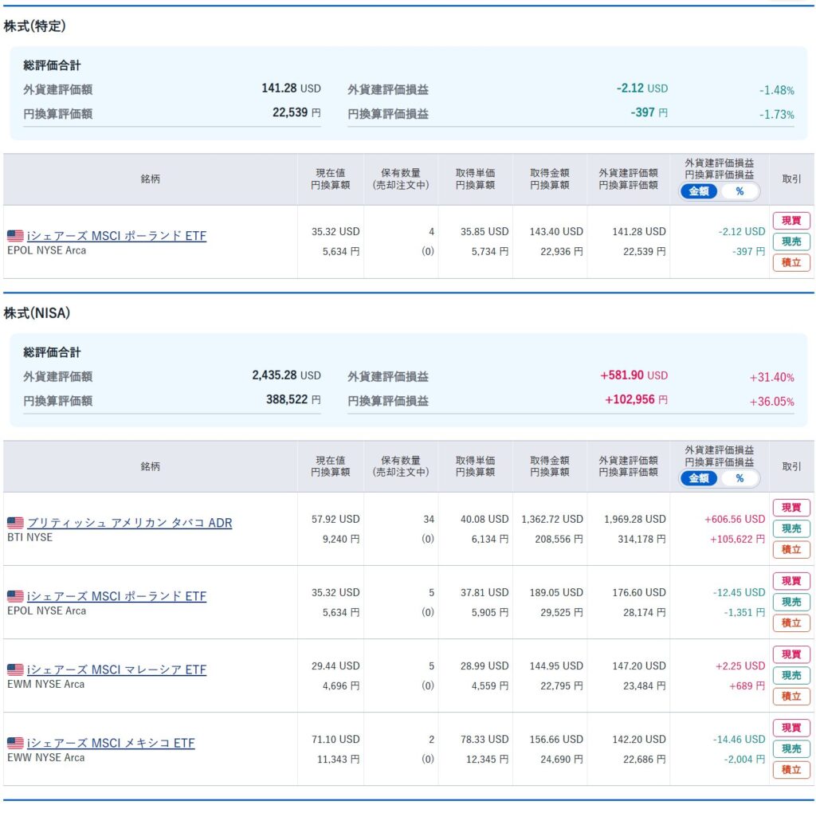Select 金額 in 特定 profit toggle
This screenshot has height=813, width=816.
point(699,191)
